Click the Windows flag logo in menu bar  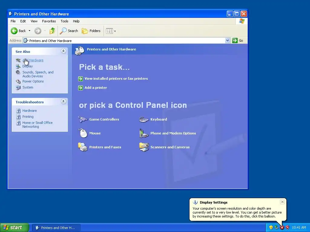point(242,21)
